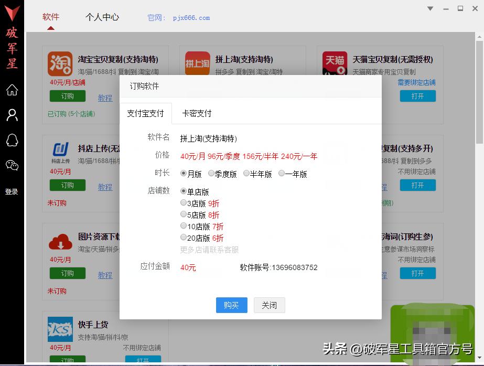484x366 pixels.
Task: Click the 购买 purchase button
Action: (x=231, y=305)
